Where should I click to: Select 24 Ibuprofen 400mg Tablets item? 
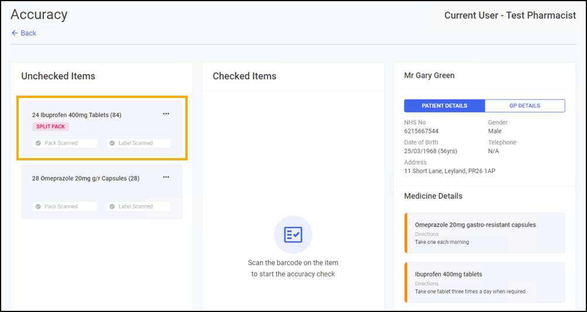(x=77, y=115)
